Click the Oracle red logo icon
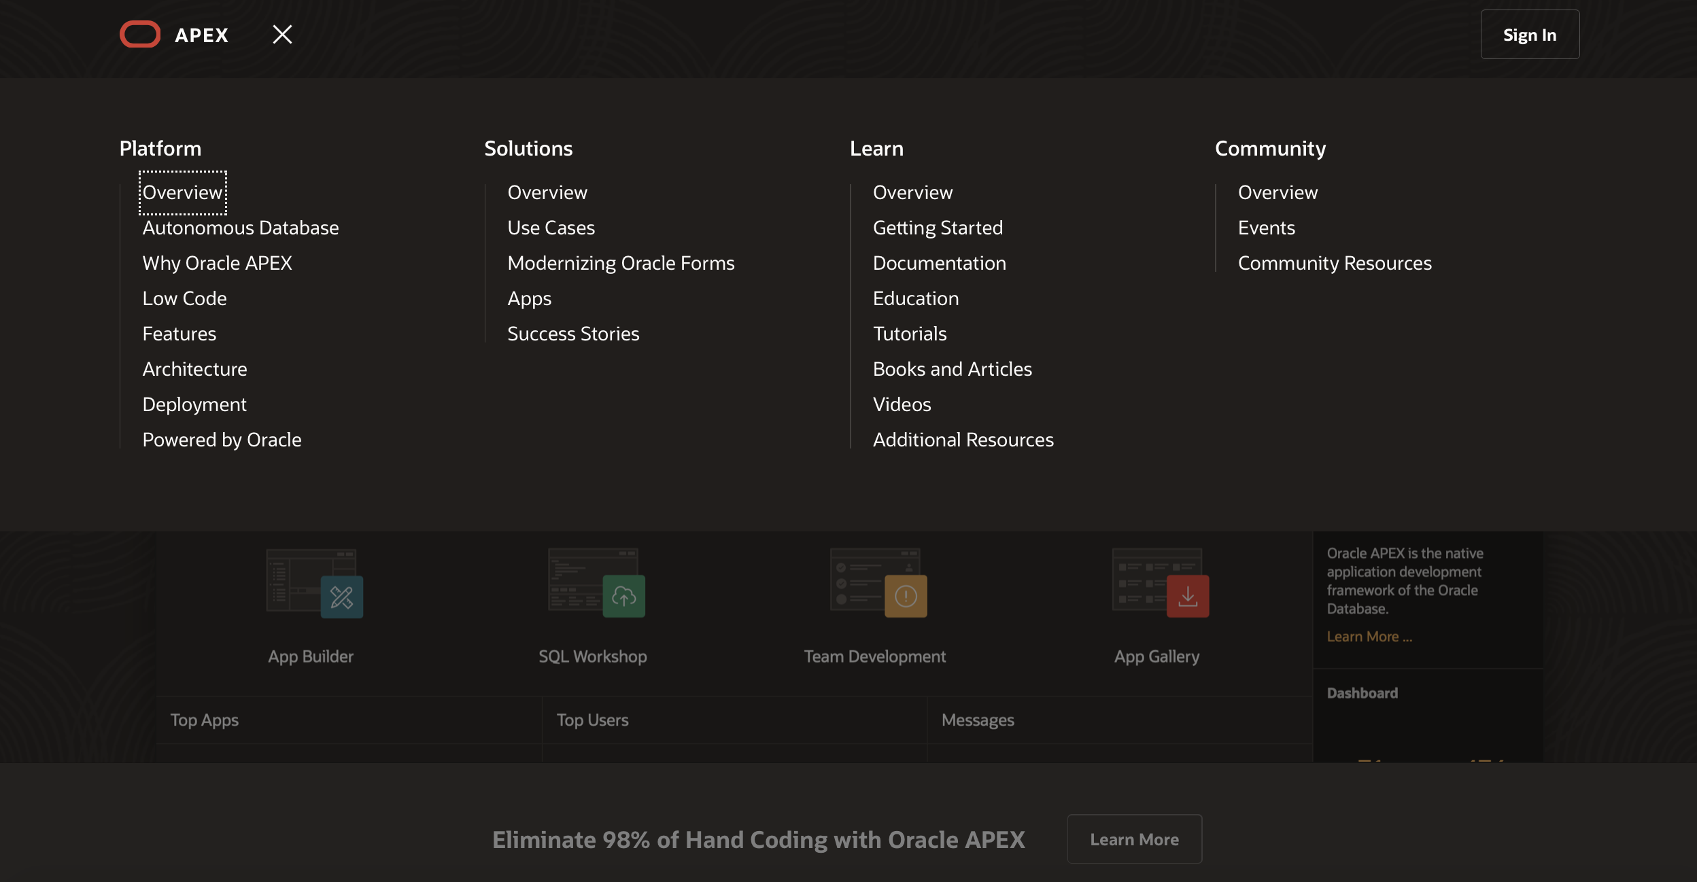Image resolution: width=1697 pixels, height=882 pixels. click(140, 35)
